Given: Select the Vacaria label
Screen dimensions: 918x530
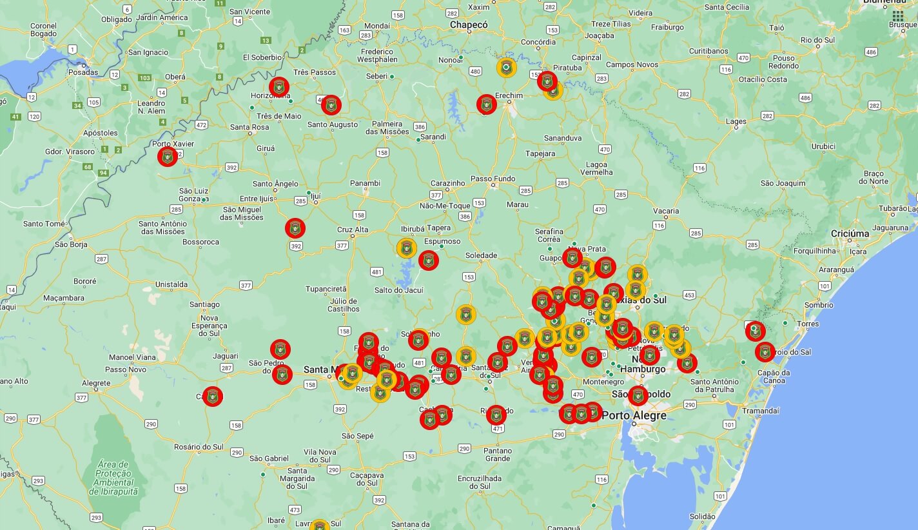Looking at the screenshot, I should click(x=666, y=211).
